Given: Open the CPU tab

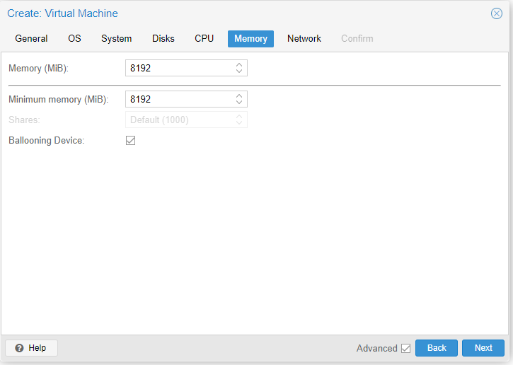Looking at the screenshot, I should (x=204, y=39).
